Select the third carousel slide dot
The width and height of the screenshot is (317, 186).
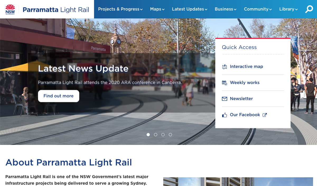163,135
